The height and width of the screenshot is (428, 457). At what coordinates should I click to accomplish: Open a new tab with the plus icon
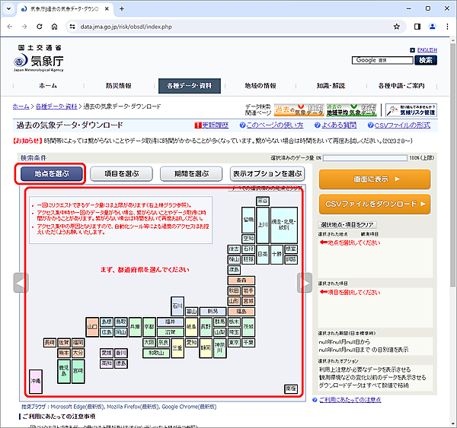pyautogui.click(x=122, y=8)
